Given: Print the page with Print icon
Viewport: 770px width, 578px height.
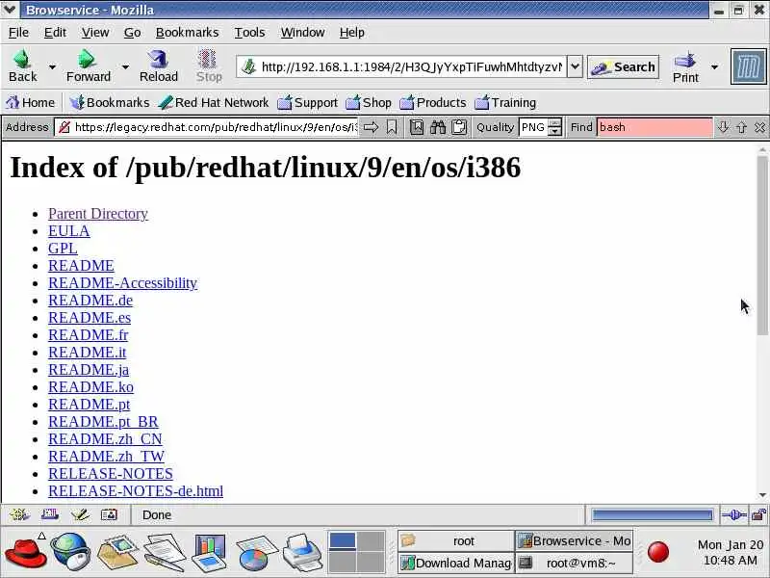Looking at the screenshot, I should point(685,60).
